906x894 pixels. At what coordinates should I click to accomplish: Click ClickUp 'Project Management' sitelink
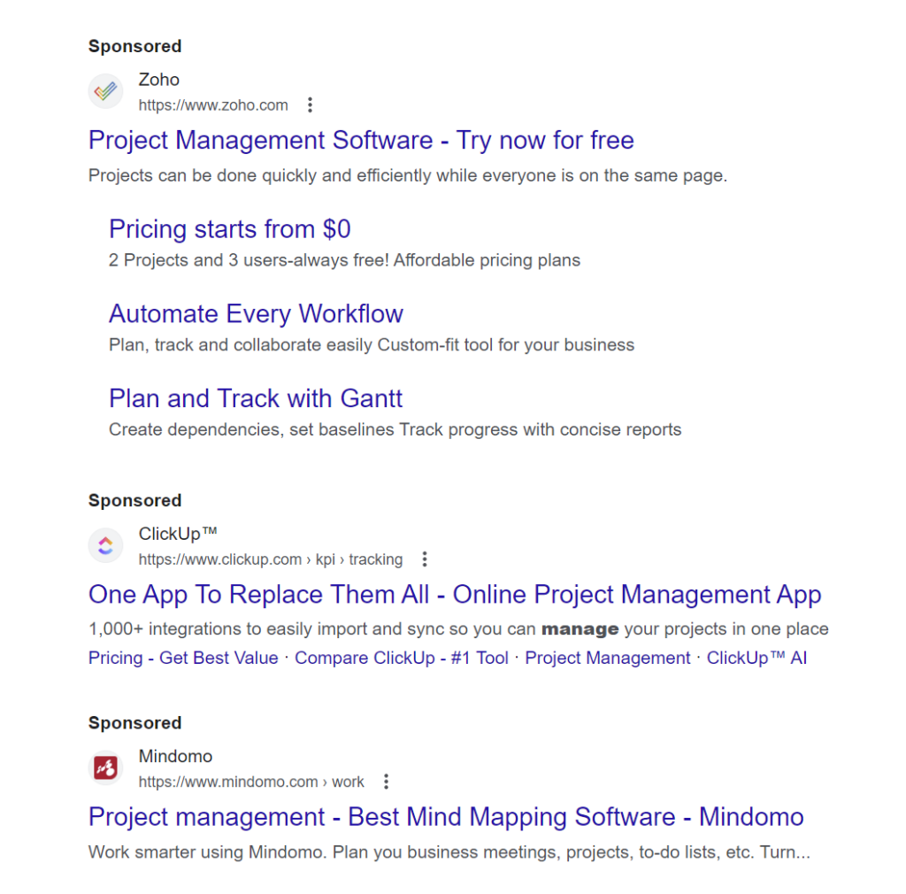[607, 658]
